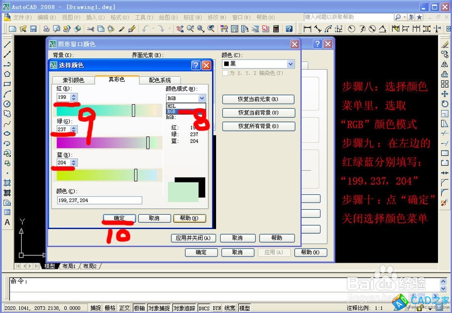Switch to the 索引颜色 tab
The width and height of the screenshot is (452, 313).
click(73, 80)
